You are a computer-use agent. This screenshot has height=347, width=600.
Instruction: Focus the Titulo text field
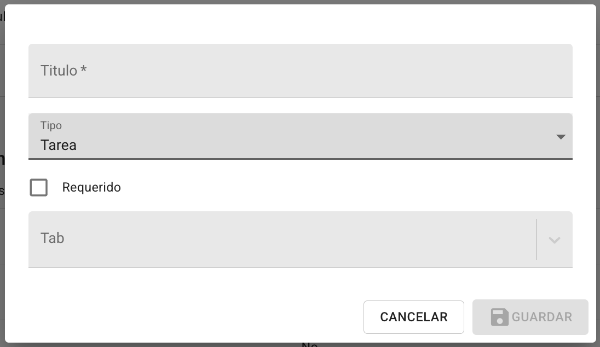pyautogui.click(x=300, y=71)
